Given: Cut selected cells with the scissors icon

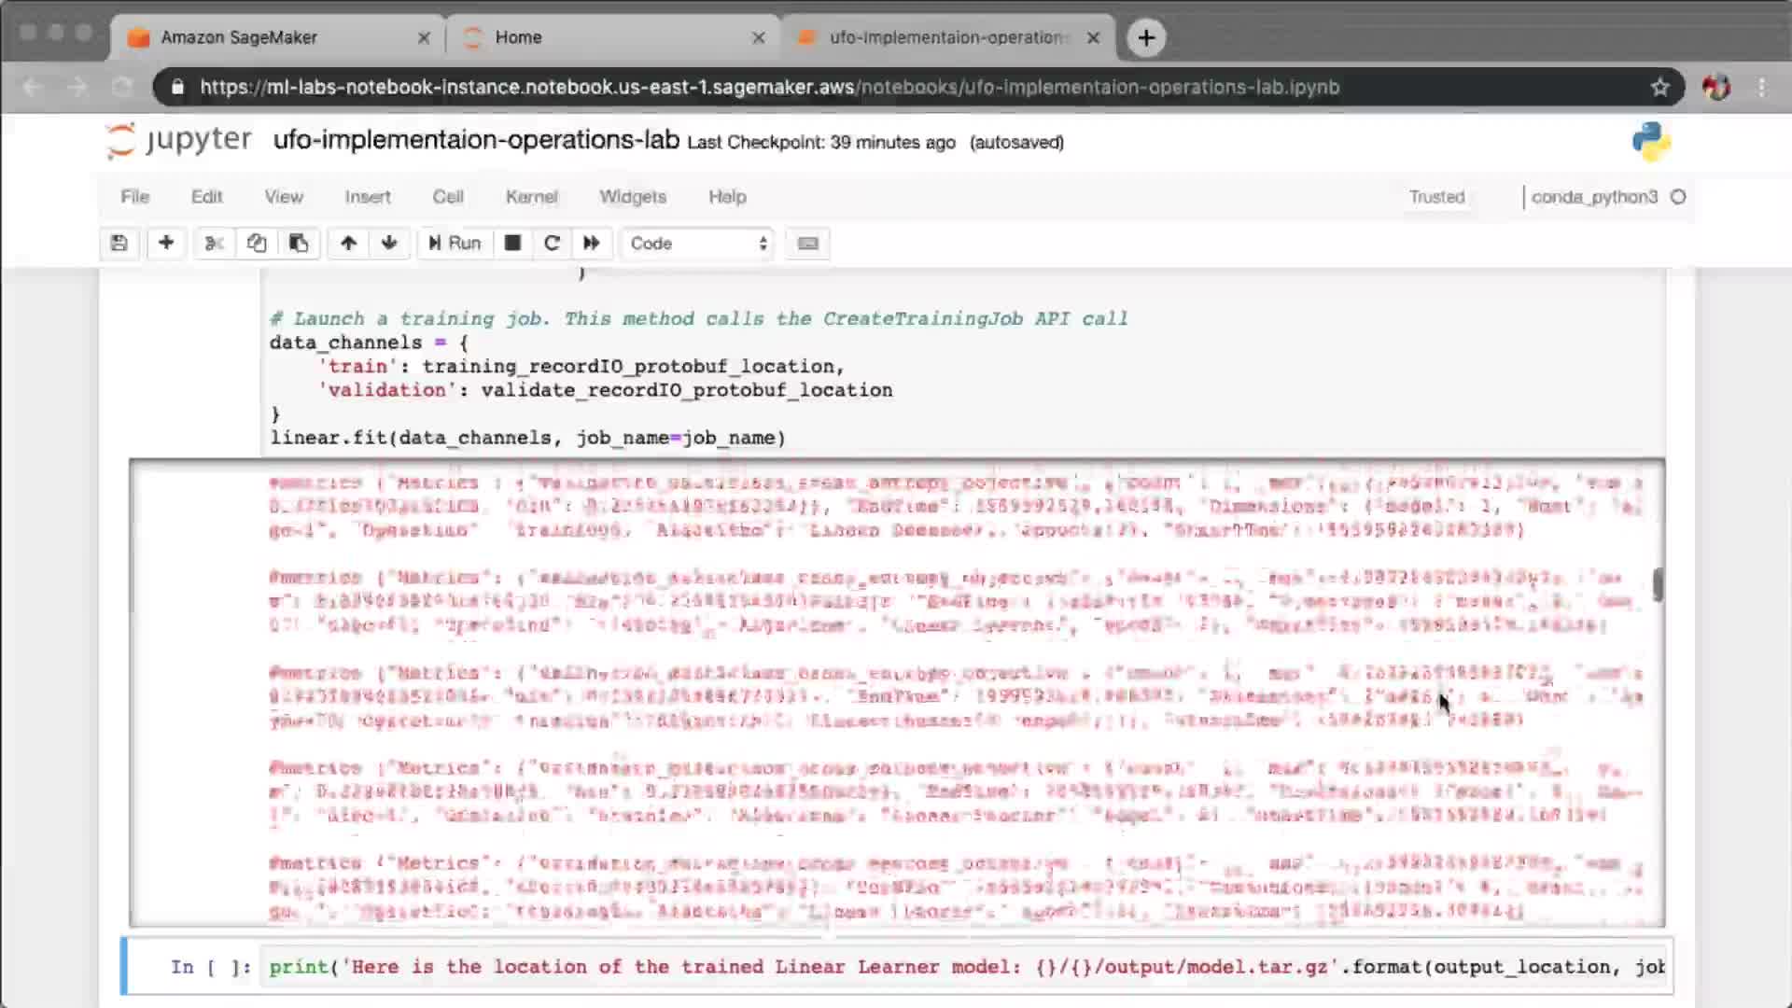Looking at the screenshot, I should click(214, 244).
